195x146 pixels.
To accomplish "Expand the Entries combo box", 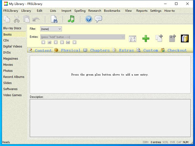I will (x=123, y=37).
